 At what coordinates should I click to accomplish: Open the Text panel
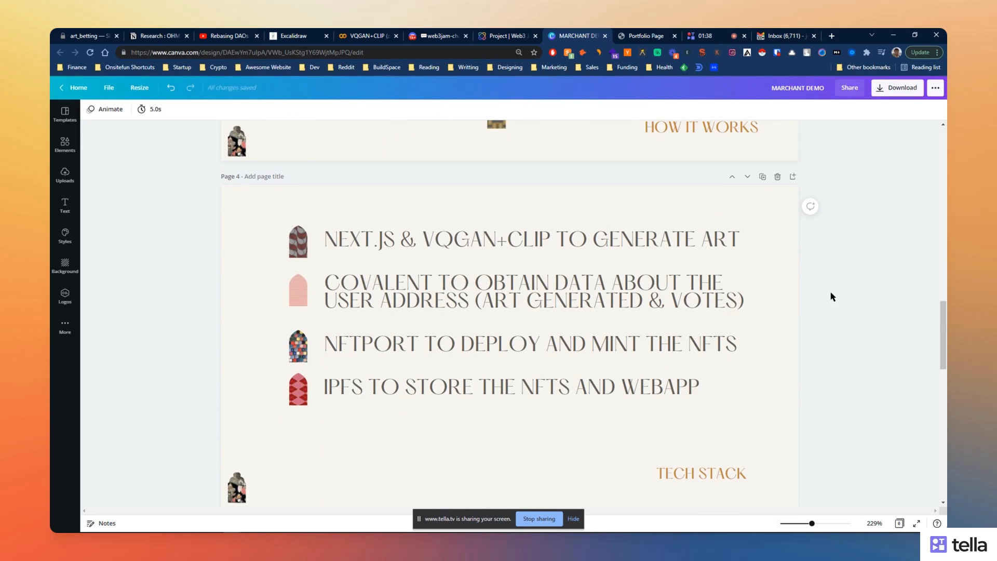[x=65, y=206]
